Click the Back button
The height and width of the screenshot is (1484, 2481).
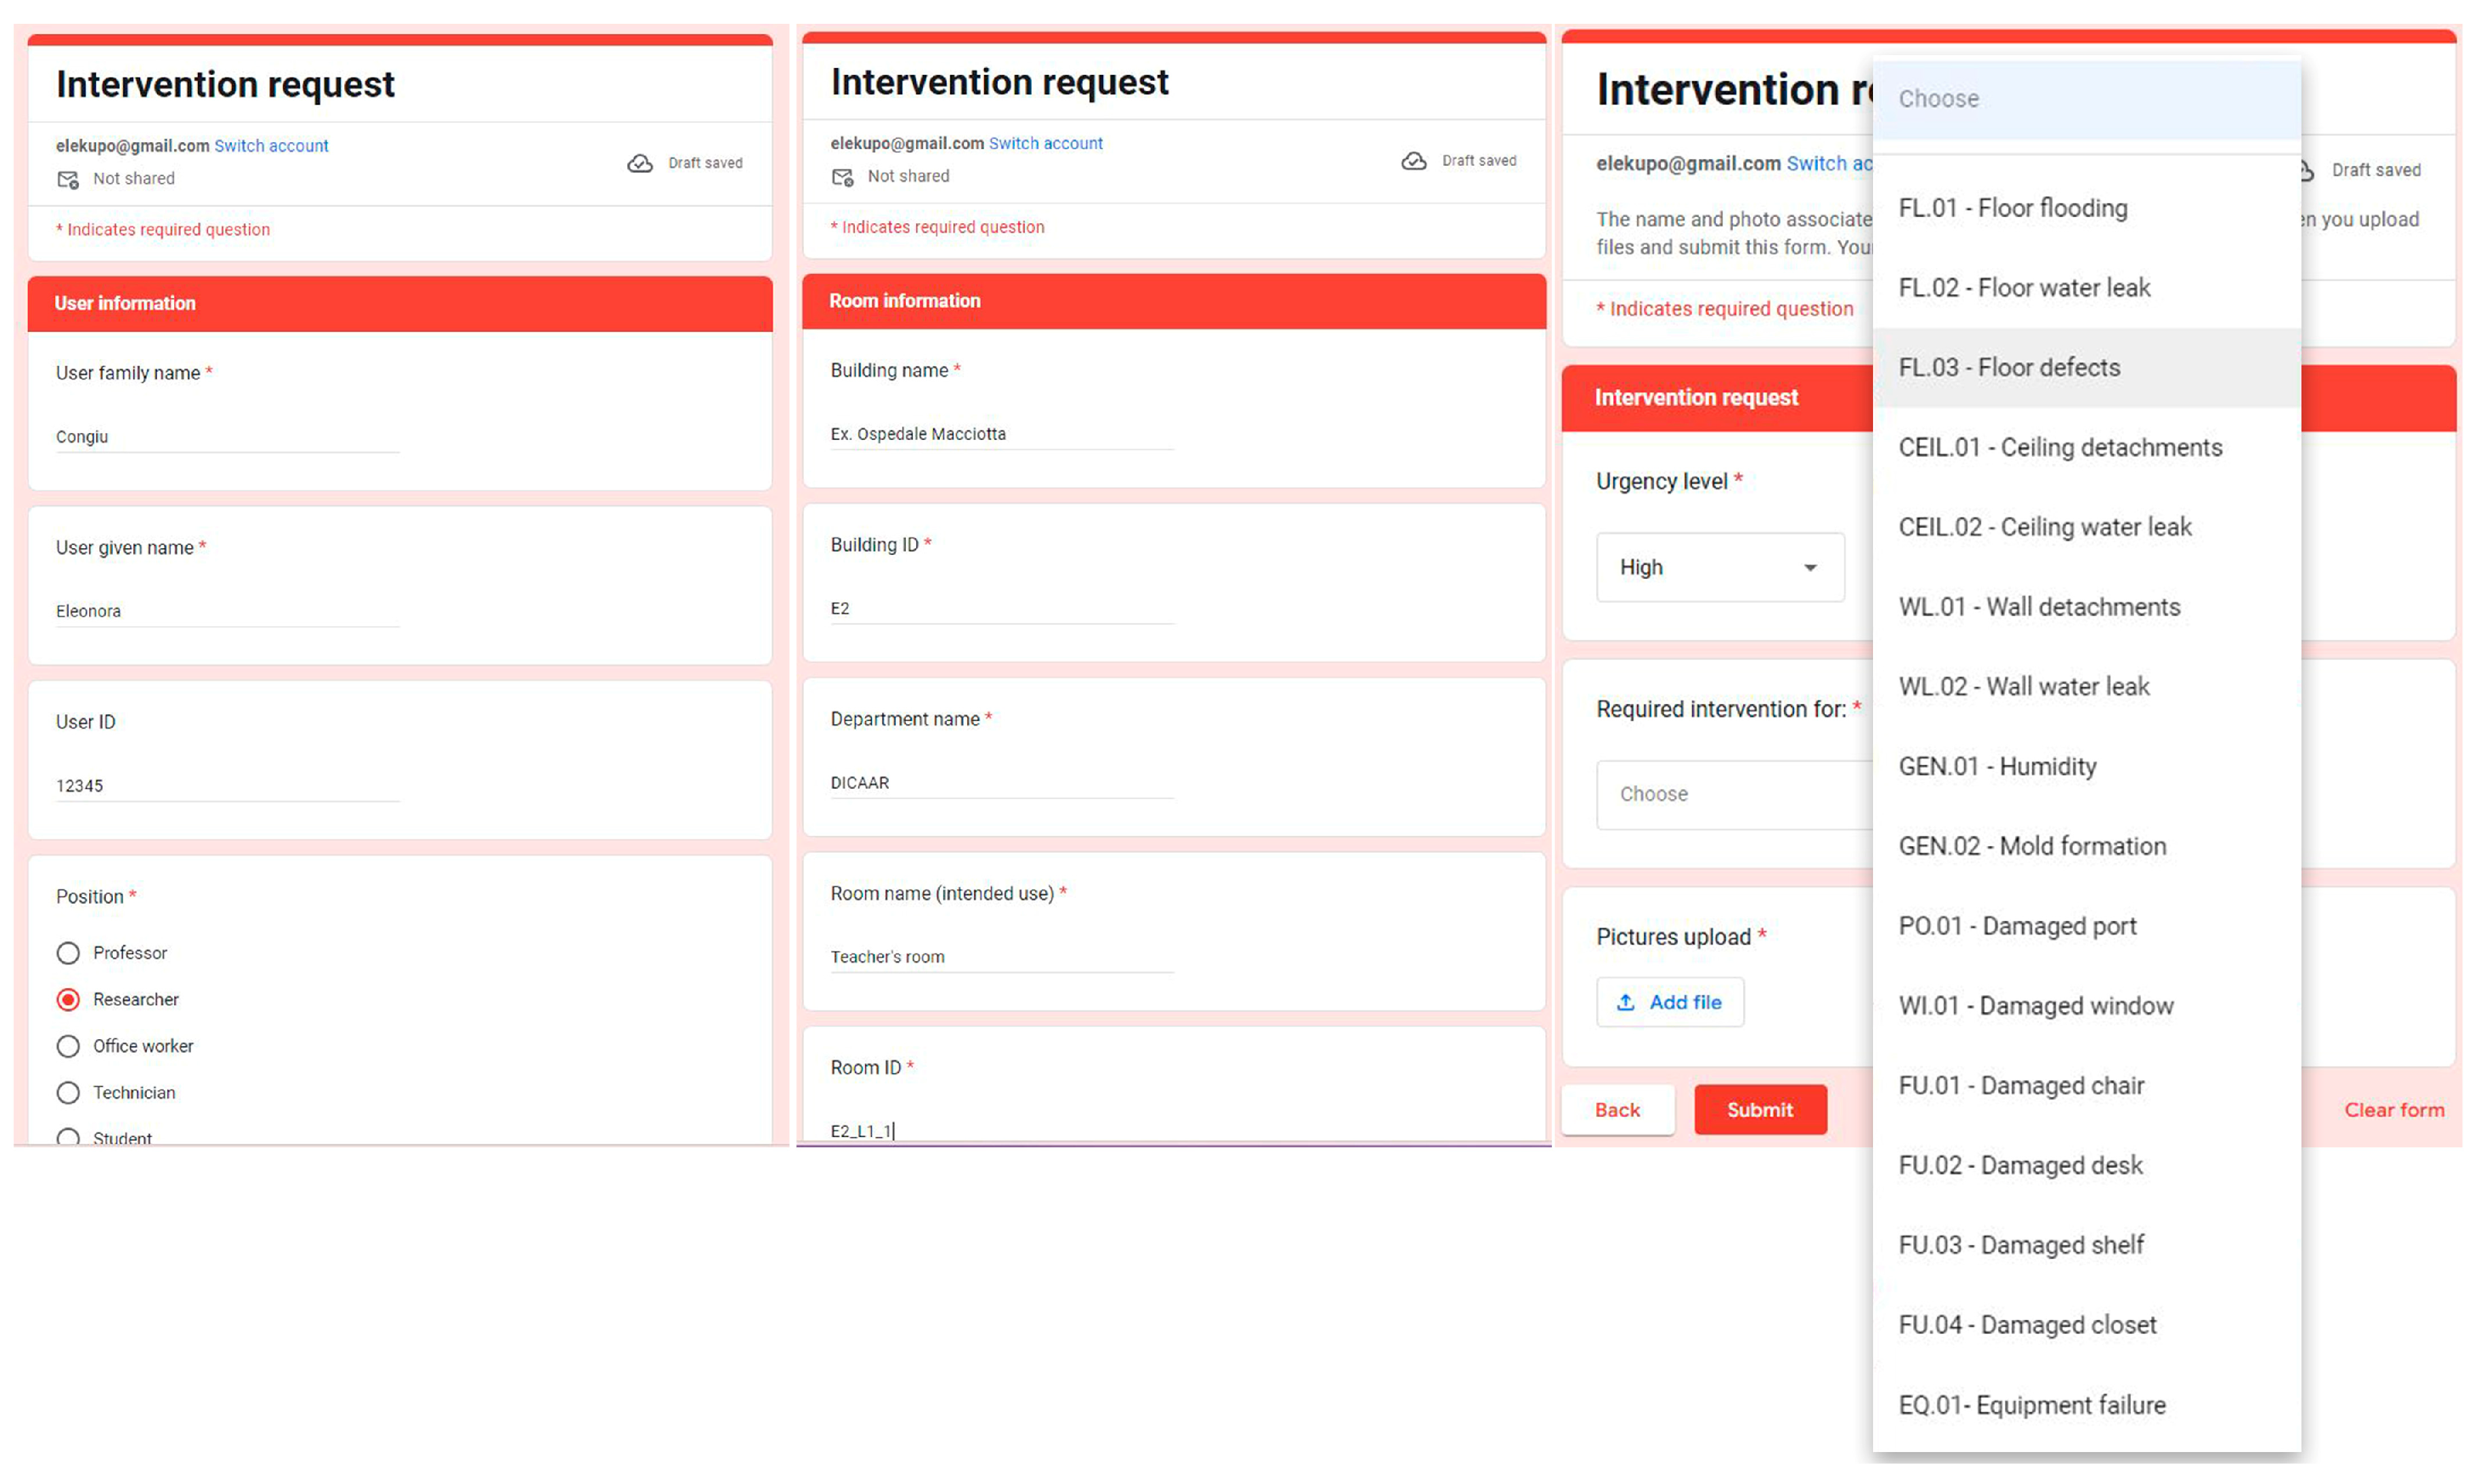(x=1617, y=1110)
